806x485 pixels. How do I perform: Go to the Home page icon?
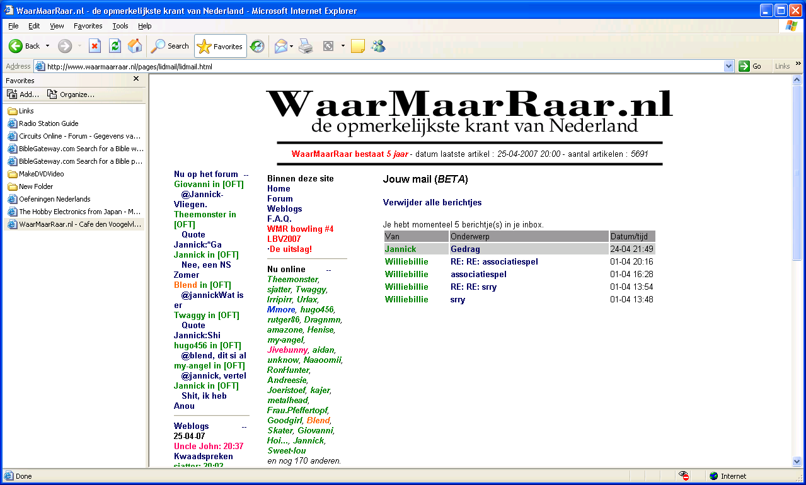click(x=135, y=46)
